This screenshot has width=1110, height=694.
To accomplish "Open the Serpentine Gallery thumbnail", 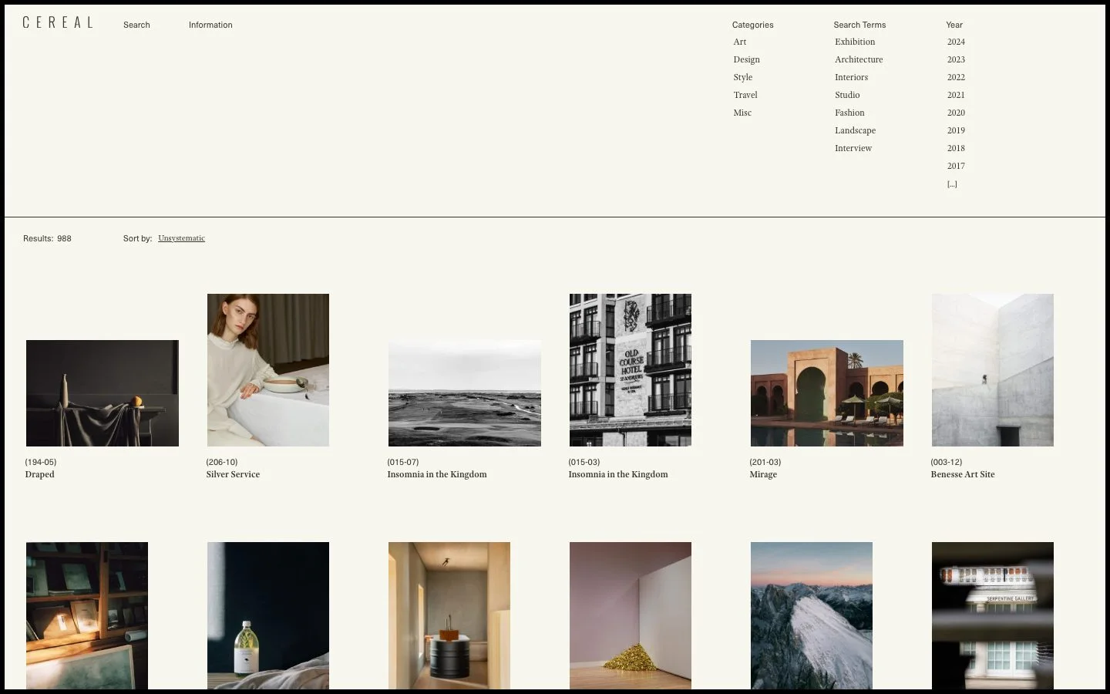I will click(993, 615).
